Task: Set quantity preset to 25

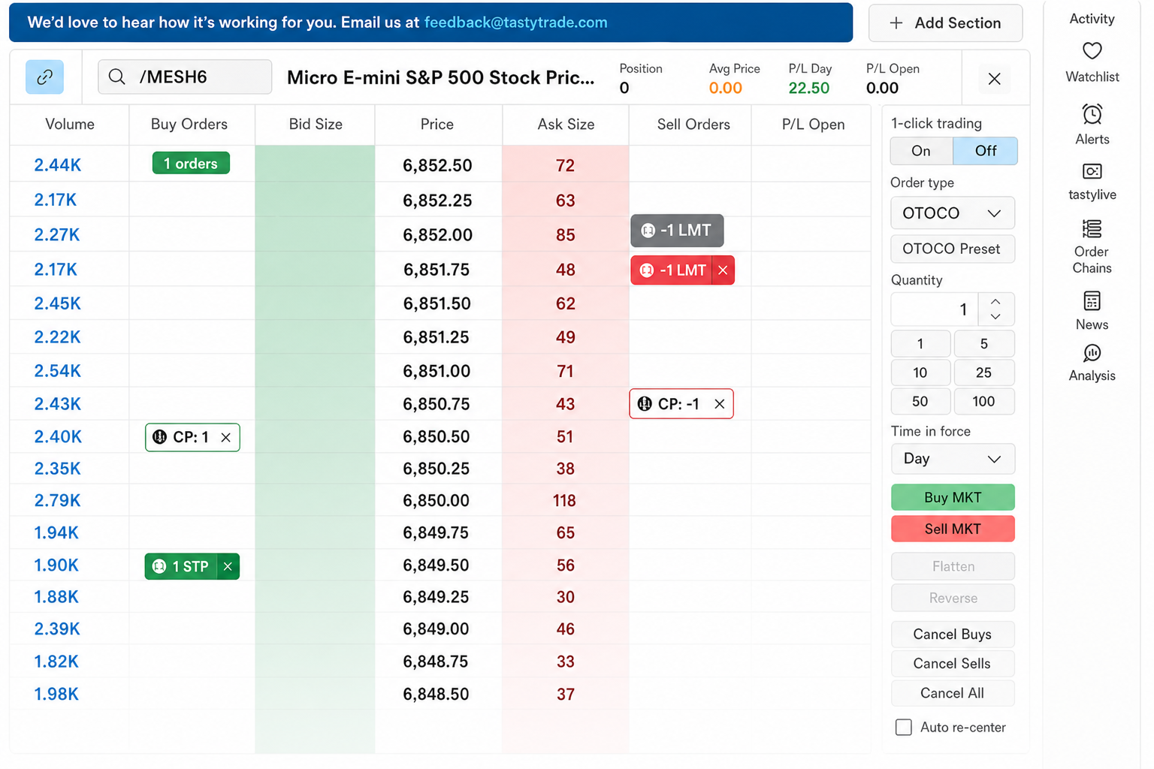Action: tap(984, 372)
